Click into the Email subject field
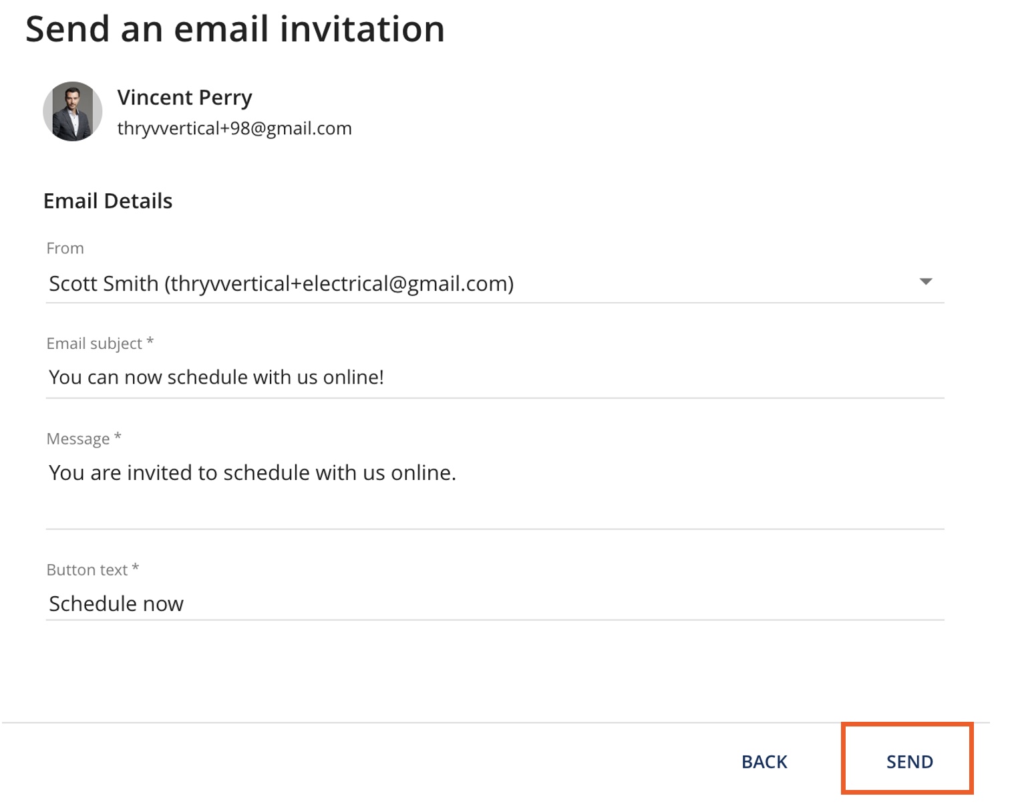 pos(495,378)
